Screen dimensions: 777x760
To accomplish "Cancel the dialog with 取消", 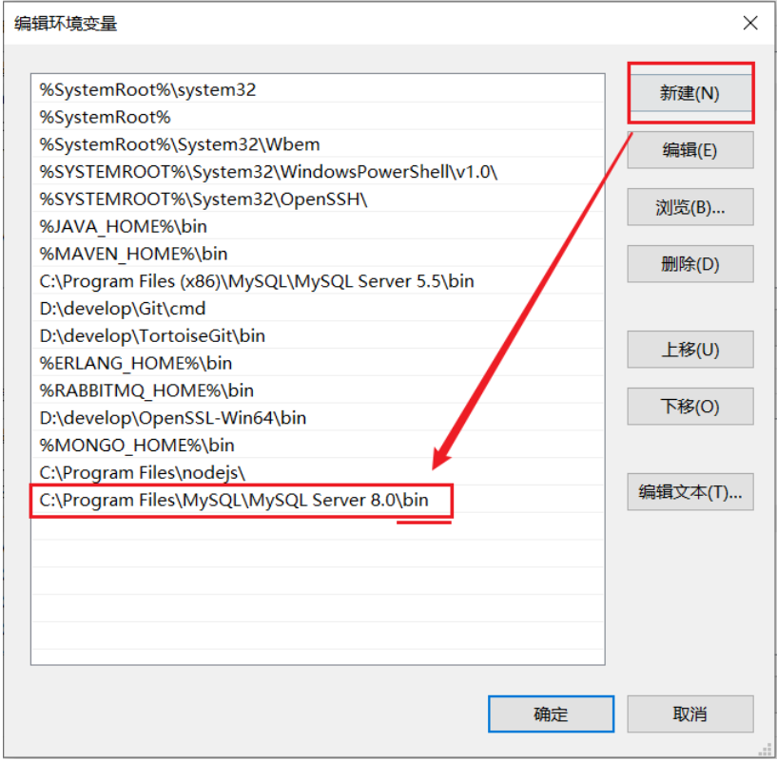I will (x=690, y=714).
